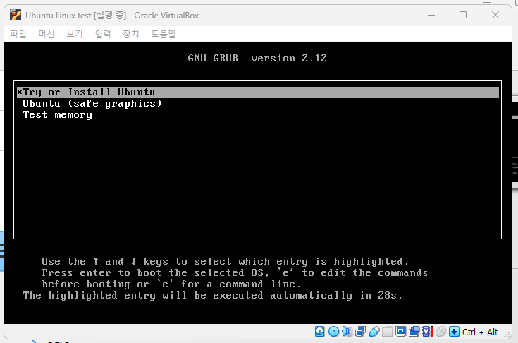Click the shared folders status icon
Screen dimensions: 518x343
click(x=387, y=332)
